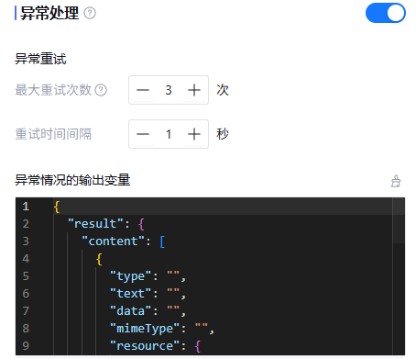Decrease 最大重试次数 with minus button
Screen dimensions: 416x359
pyautogui.click(x=143, y=90)
